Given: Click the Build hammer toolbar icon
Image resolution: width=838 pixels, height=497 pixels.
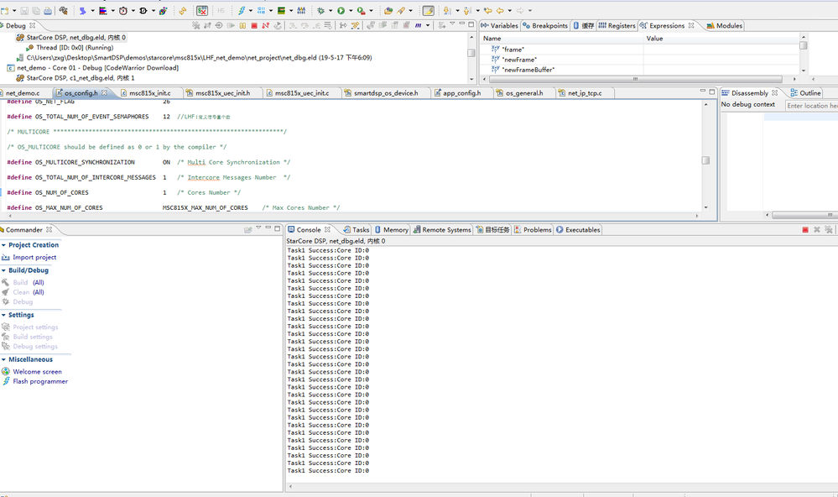Looking at the screenshot, I should [x=63, y=11].
